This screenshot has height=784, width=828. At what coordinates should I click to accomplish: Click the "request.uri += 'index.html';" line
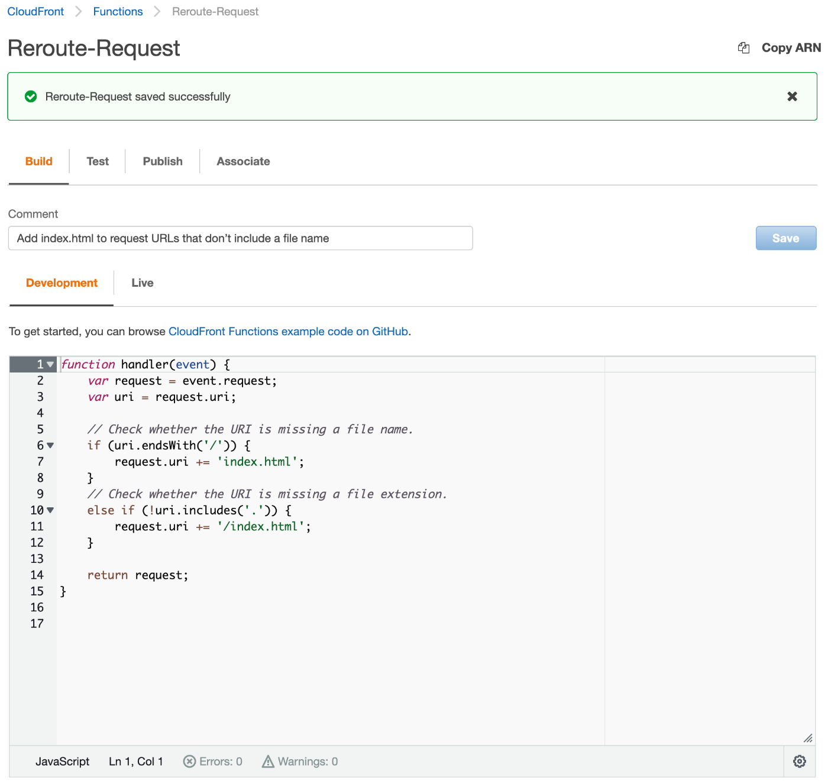tap(209, 462)
